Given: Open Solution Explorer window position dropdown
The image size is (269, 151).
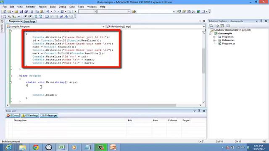Looking at the screenshot, I should click(x=257, y=21).
